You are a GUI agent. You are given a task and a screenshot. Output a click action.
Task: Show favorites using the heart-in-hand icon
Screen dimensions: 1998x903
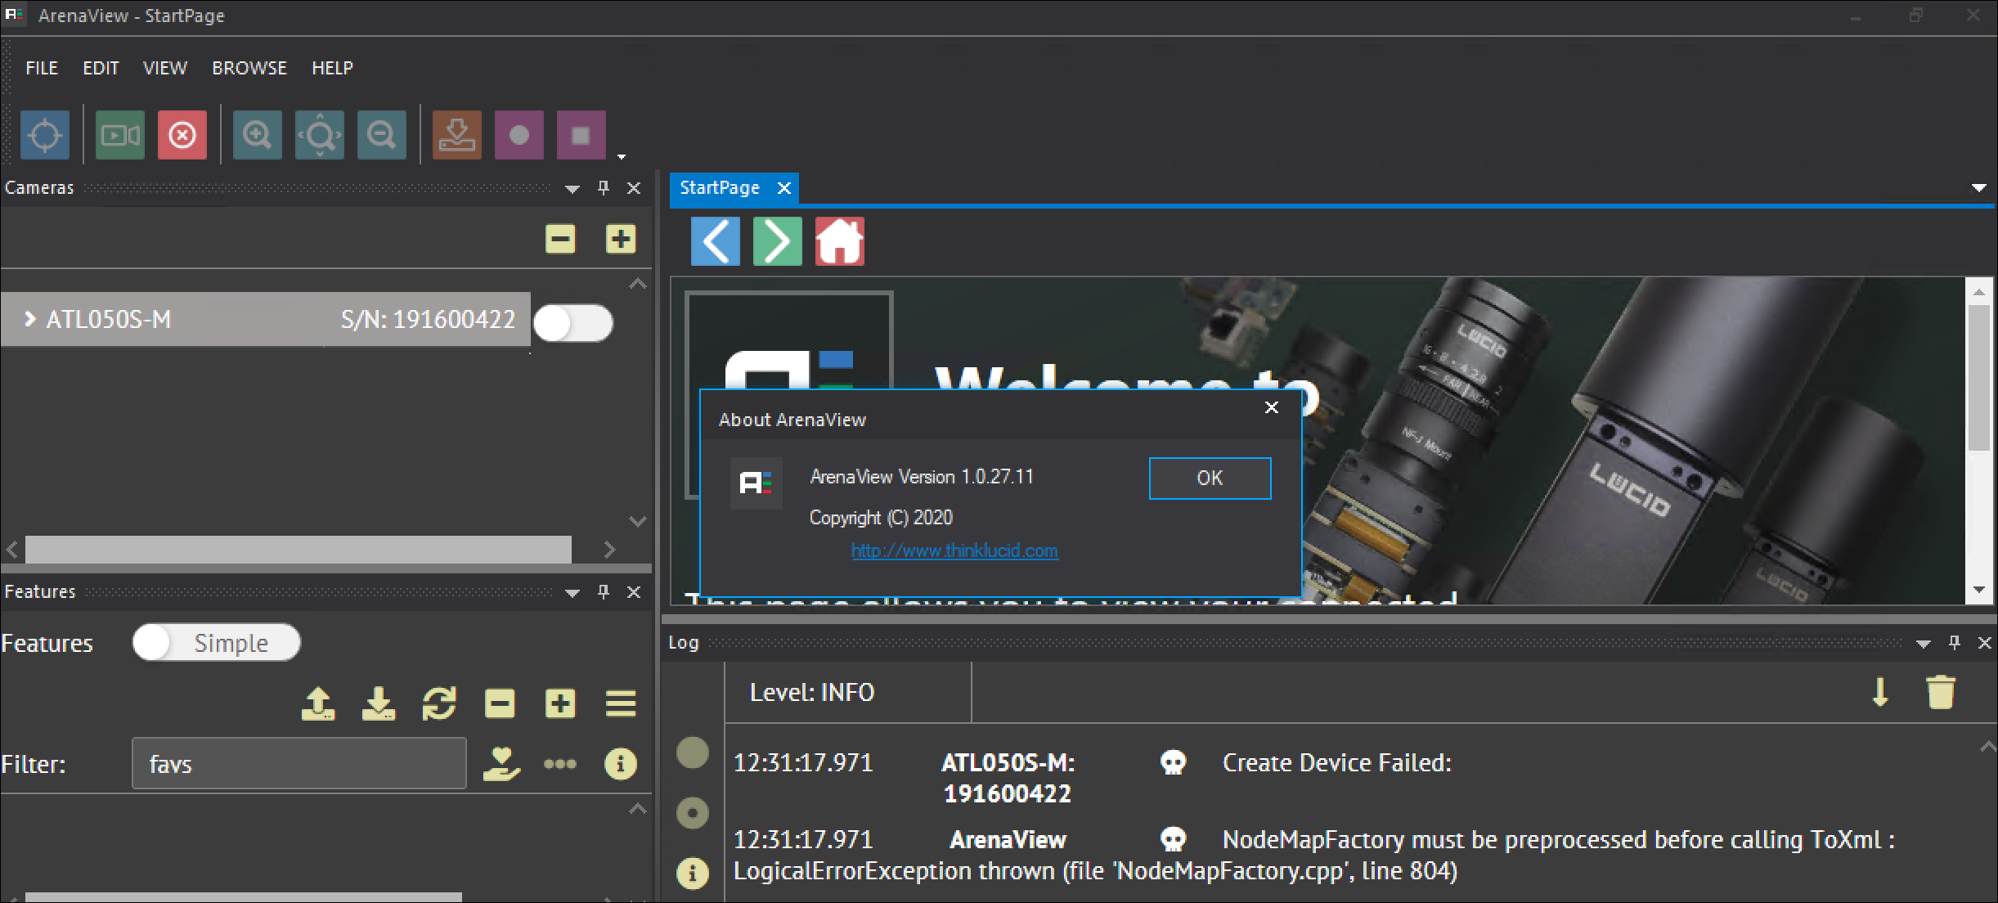(x=501, y=763)
